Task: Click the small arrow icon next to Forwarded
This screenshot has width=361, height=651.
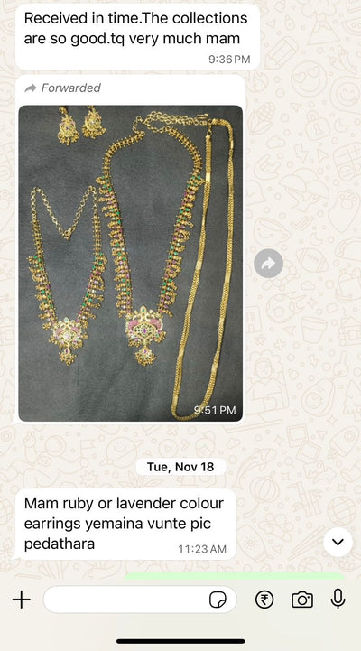Action: pos(31,88)
